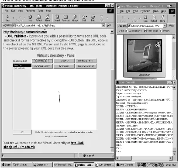Click scroll left arrow in Java Console
The image size is (179, 168).
pyautogui.click(x=117, y=158)
